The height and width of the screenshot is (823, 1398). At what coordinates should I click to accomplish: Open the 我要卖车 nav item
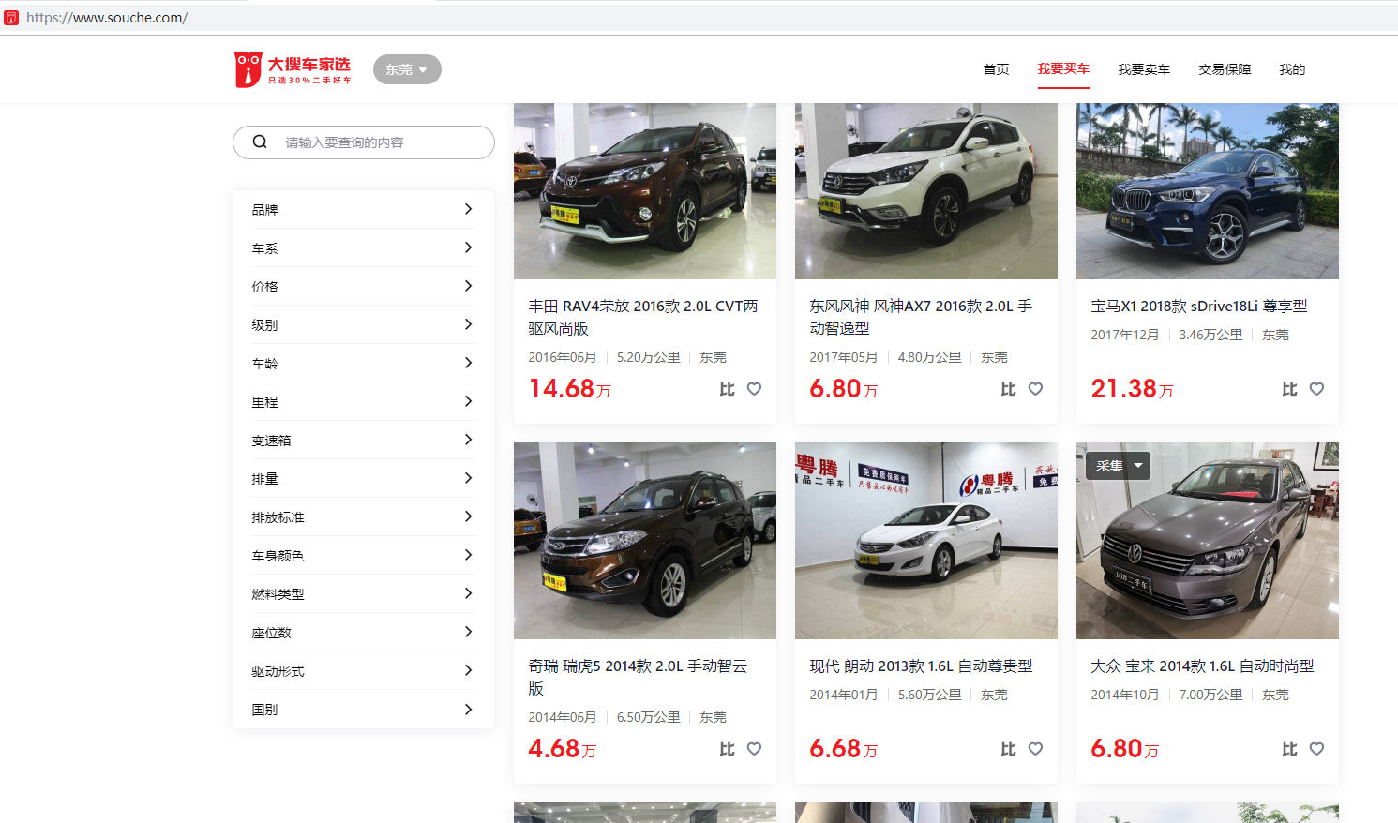coord(1144,69)
